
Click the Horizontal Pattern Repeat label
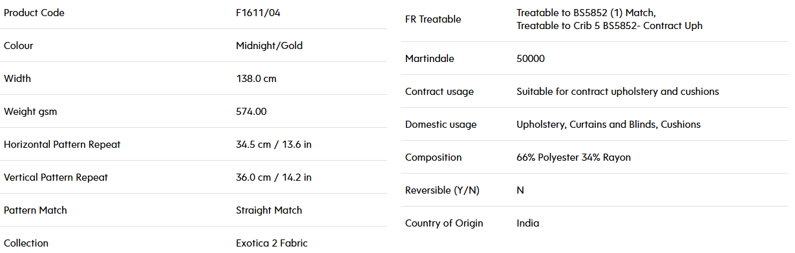62,145
